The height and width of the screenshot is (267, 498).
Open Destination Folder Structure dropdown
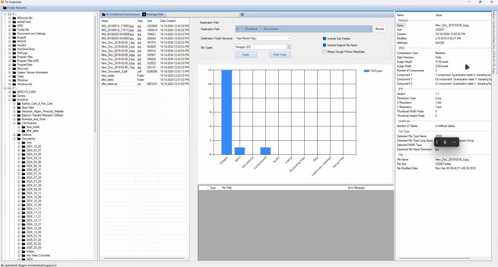[288, 38]
